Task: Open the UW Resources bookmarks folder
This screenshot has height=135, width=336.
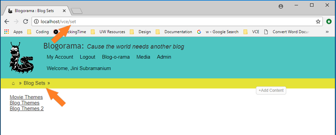Action: 108,32
